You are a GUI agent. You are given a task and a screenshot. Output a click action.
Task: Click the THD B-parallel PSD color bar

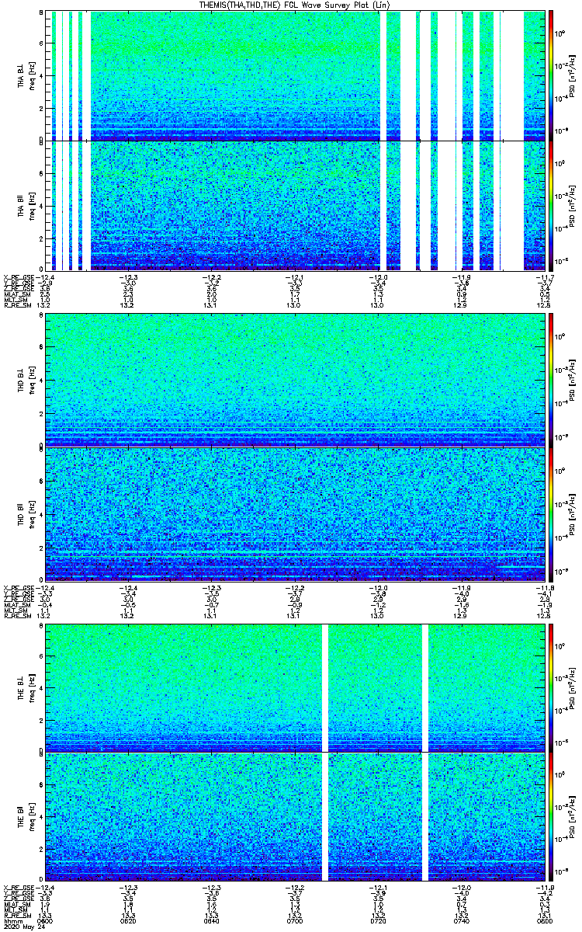pos(552,513)
